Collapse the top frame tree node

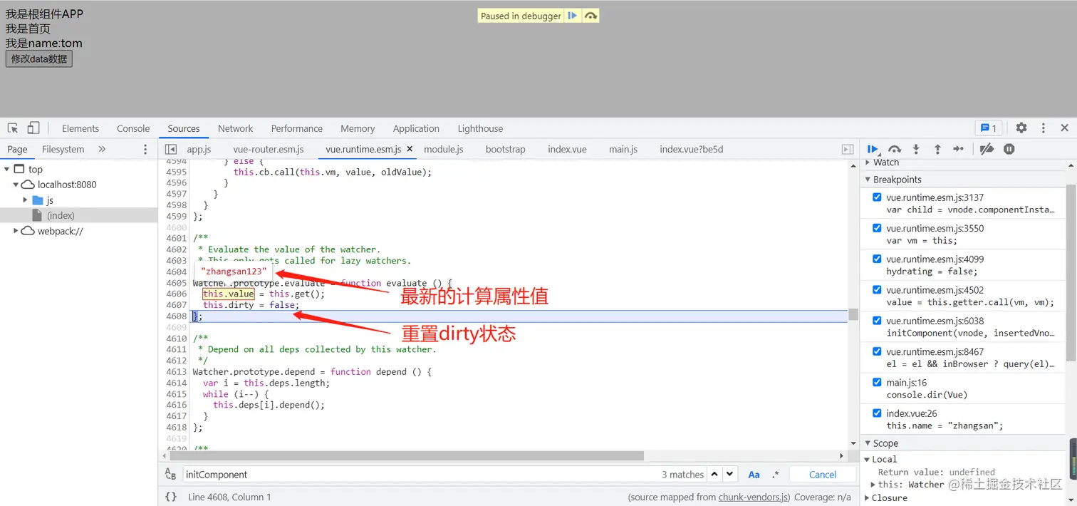pos(6,169)
